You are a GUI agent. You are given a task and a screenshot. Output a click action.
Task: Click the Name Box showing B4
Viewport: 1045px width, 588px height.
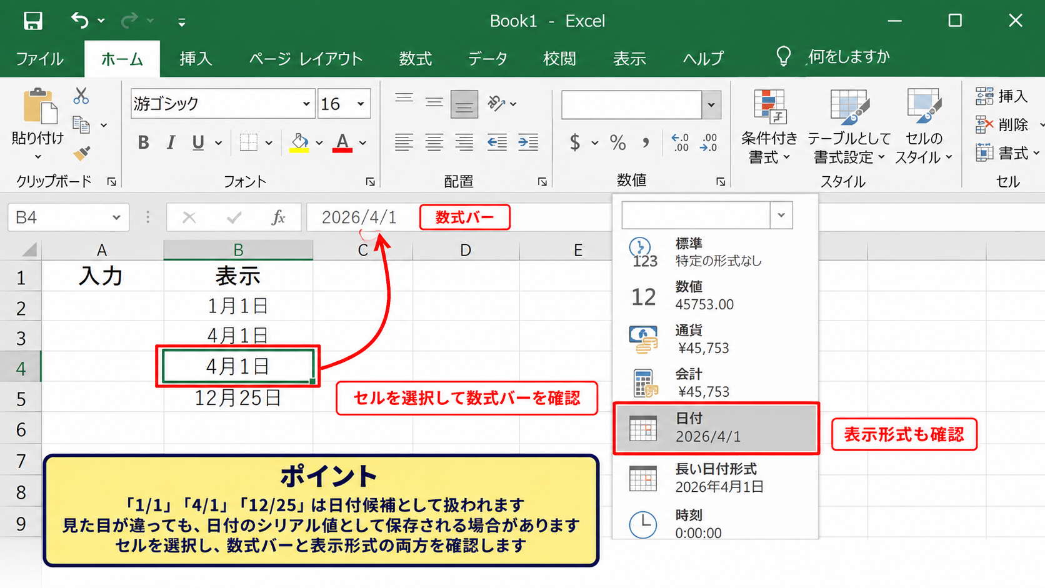click(68, 217)
